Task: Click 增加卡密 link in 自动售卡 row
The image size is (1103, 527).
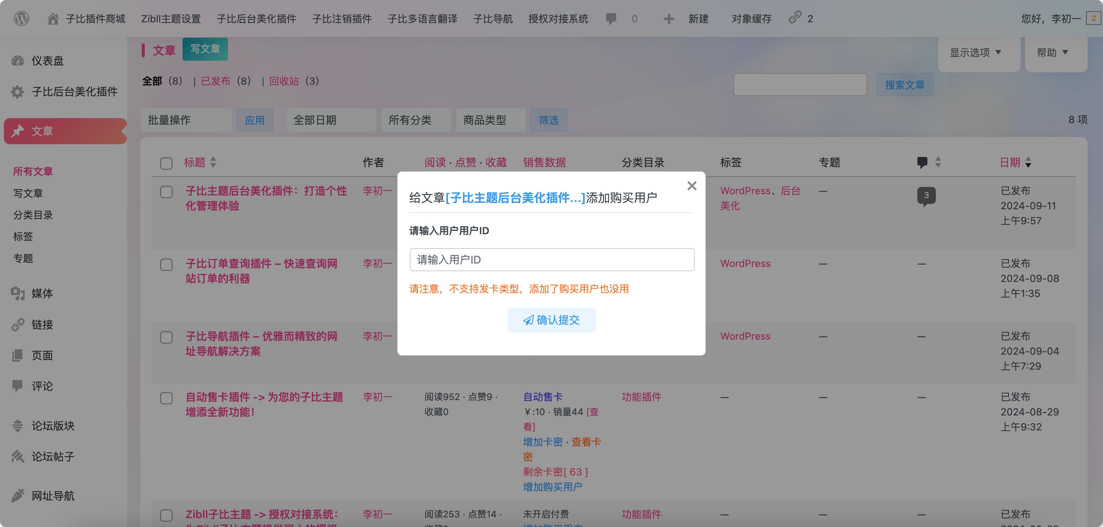Action: [543, 442]
